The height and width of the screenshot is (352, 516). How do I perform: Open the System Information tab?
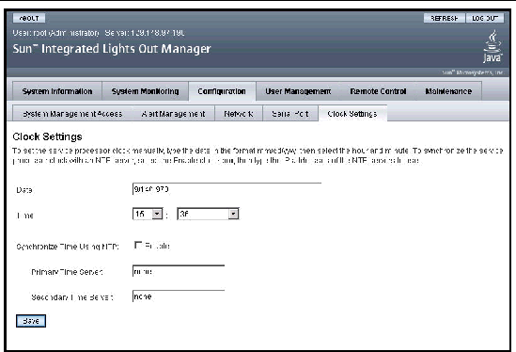[x=57, y=91]
